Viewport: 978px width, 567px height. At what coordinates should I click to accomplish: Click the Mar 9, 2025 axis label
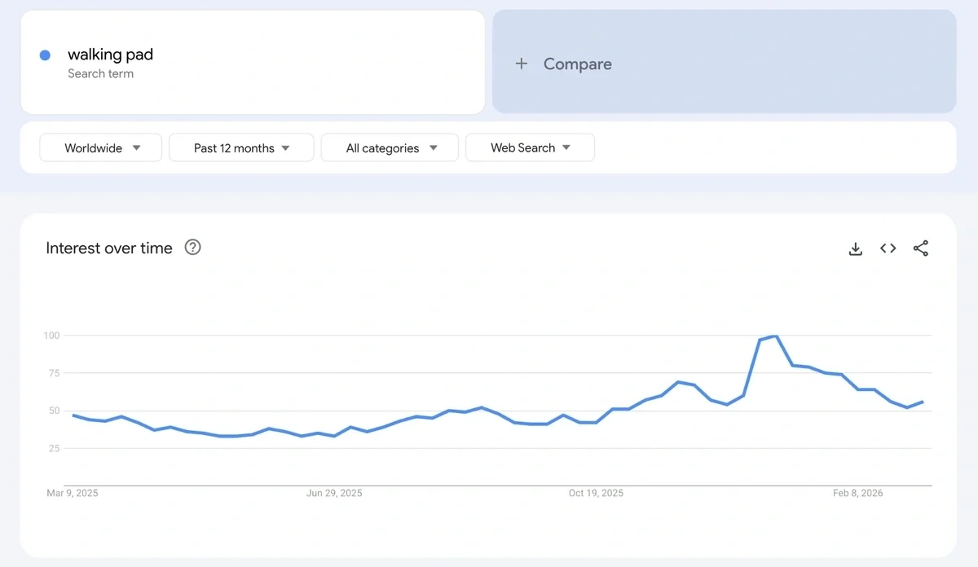(72, 493)
